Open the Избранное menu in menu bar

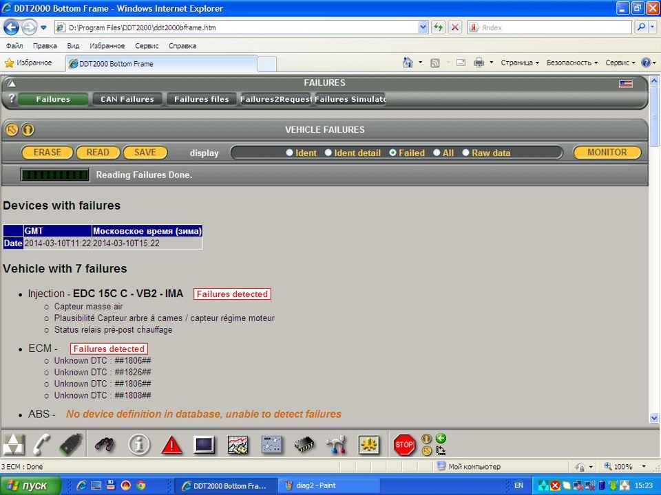tap(107, 46)
